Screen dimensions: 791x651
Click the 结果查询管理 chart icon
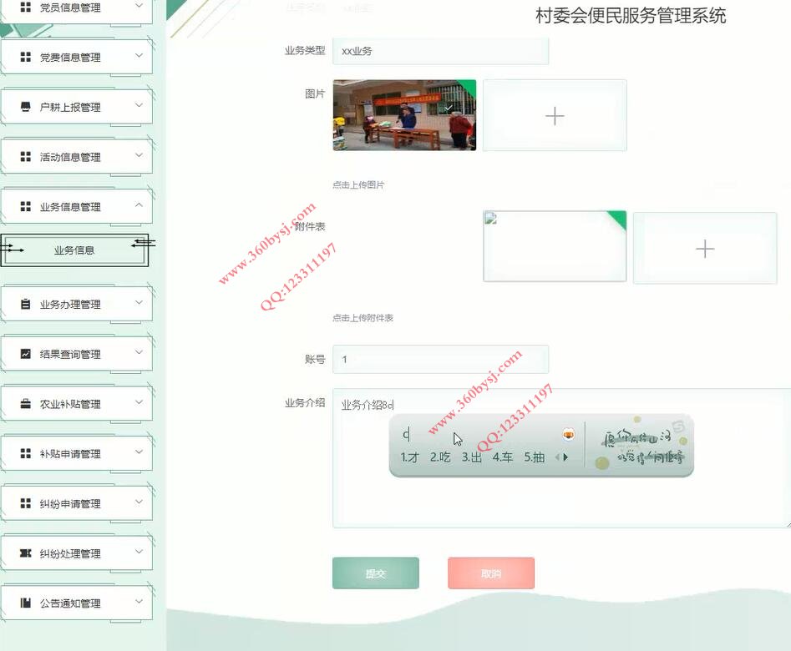(26, 354)
